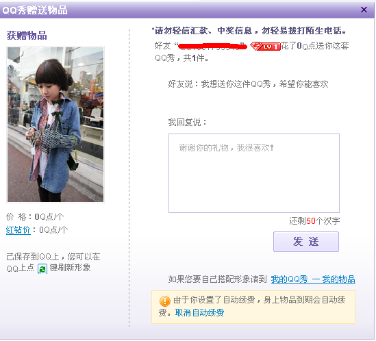The width and height of the screenshot is (376, 341).
Task: Open 我的QQ秀 — 我的物品 link
Action: (313, 279)
